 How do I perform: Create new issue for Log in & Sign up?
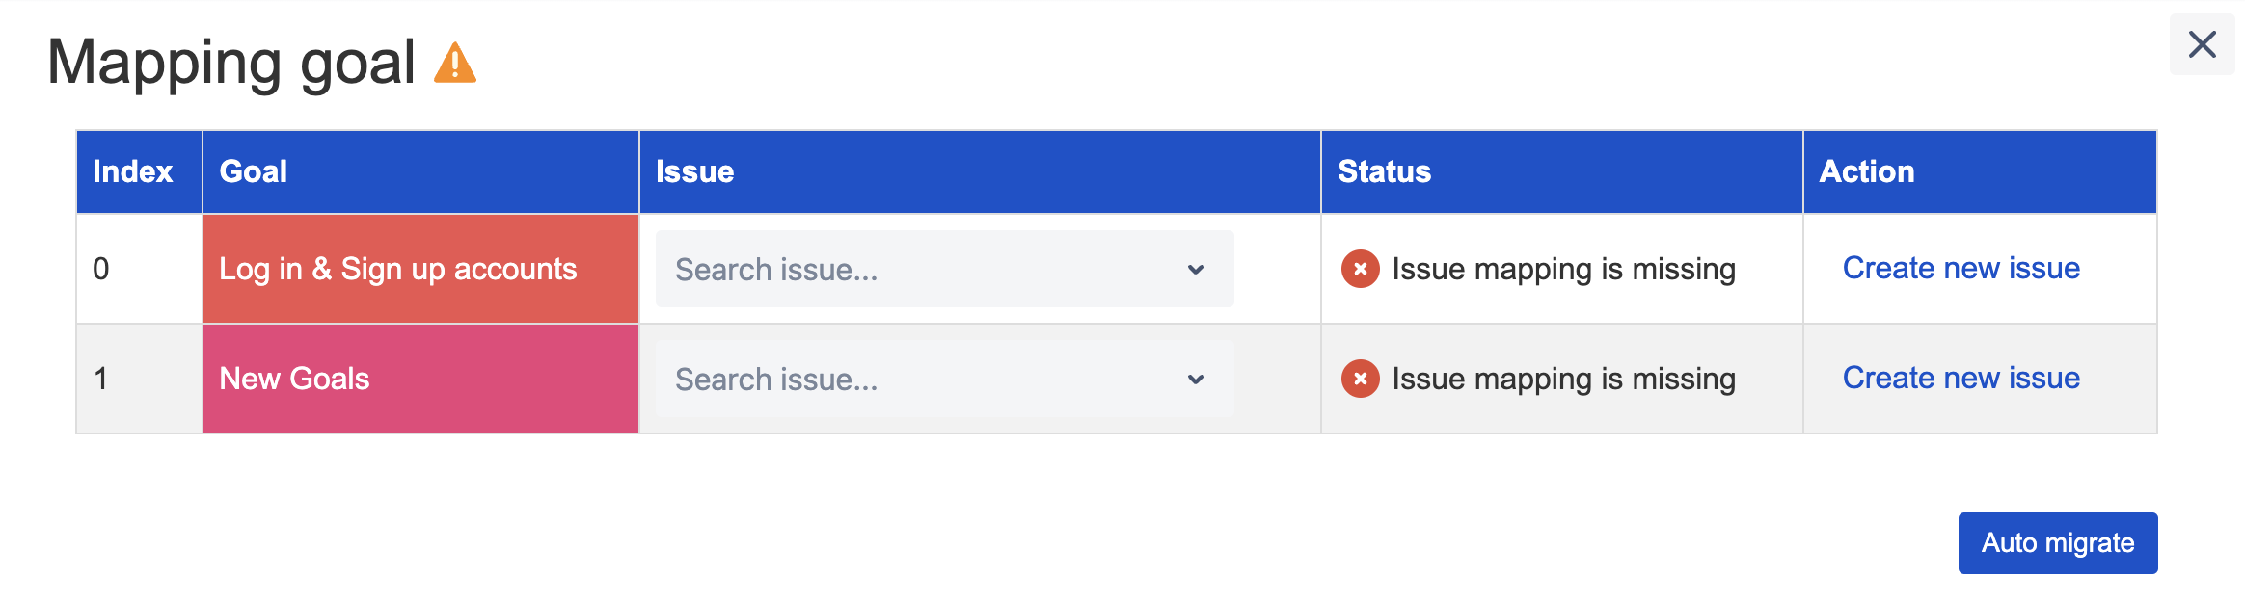pyautogui.click(x=1961, y=268)
